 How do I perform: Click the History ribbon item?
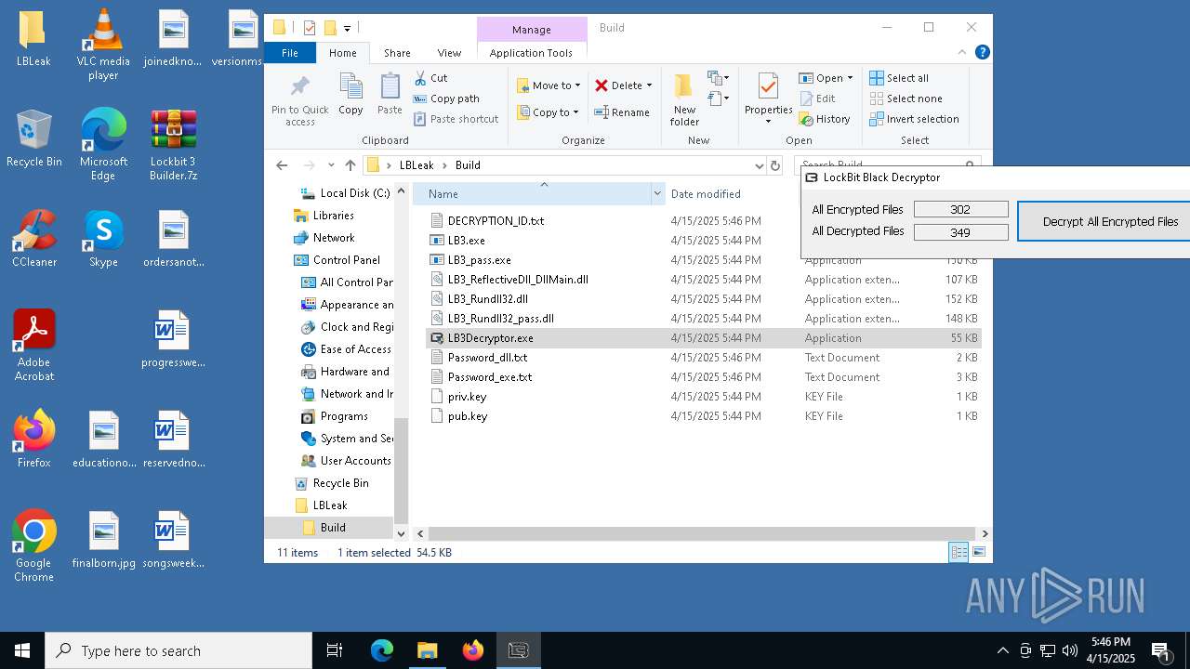[x=825, y=119]
